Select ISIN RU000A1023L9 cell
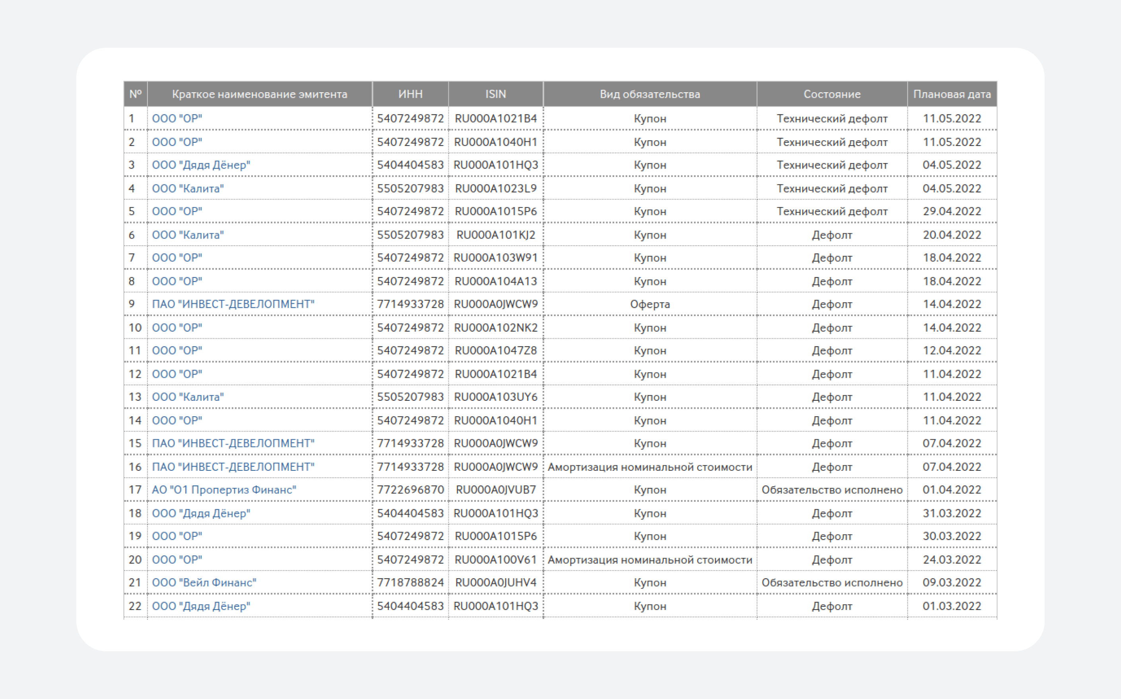 tap(496, 188)
